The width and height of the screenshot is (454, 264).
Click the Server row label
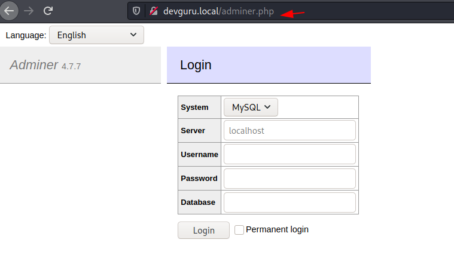[x=193, y=131]
